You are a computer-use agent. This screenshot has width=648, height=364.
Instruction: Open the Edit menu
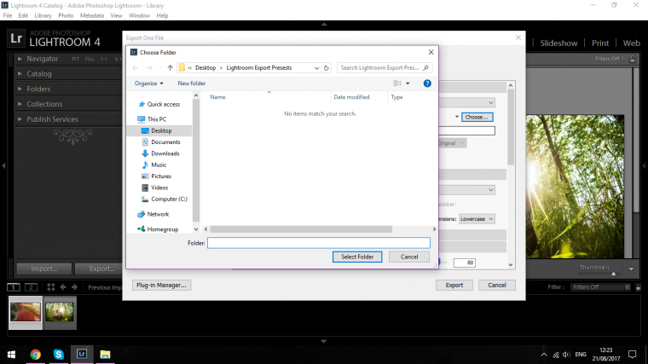(x=23, y=15)
